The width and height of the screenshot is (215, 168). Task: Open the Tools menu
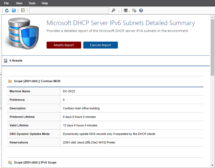[32, 3]
